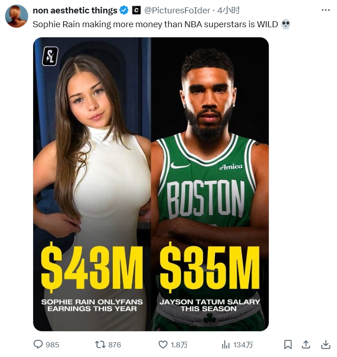Click the 1.8万 likes count
The width and height of the screenshot is (337, 357).
[x=179, y=345]
